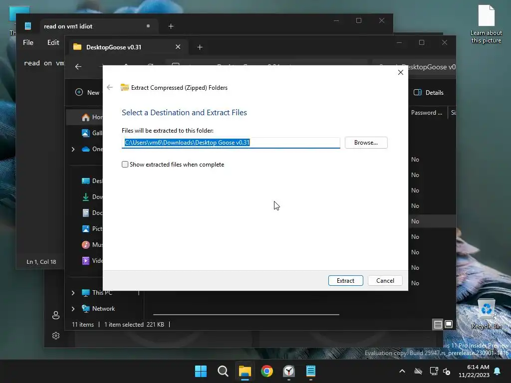Open Browse to choose destination folder
Image resolution: width=511 pixels, height=383 pixels.
[366, 143]
